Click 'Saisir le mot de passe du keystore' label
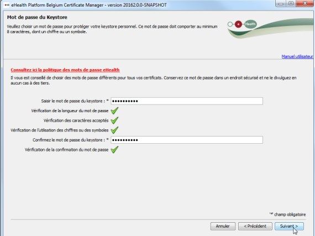This screenshot has width=315, height=236. pyautogui.click(x=75, y=101)
